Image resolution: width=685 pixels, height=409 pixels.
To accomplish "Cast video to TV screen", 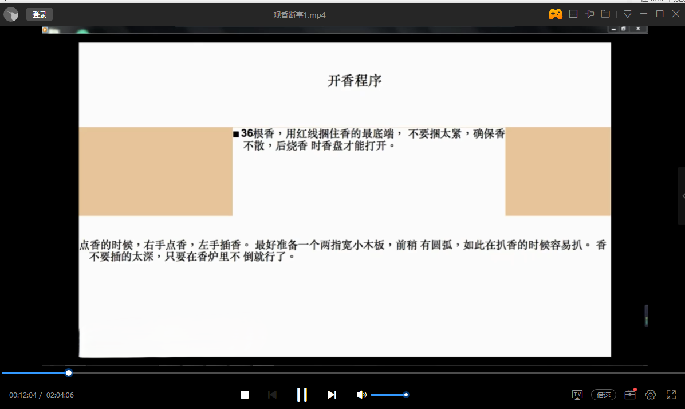I will pos(577,395).
